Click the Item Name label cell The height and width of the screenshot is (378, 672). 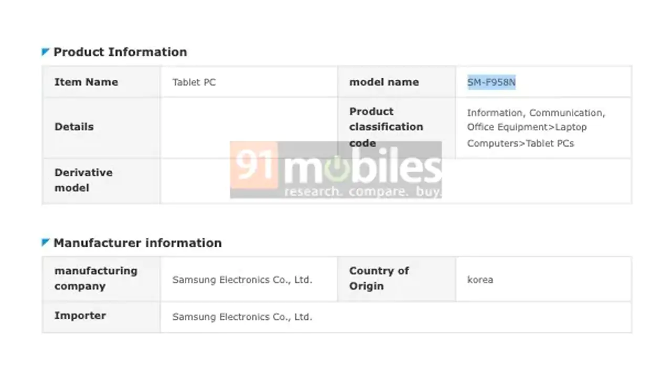click(x=101, y=82)
